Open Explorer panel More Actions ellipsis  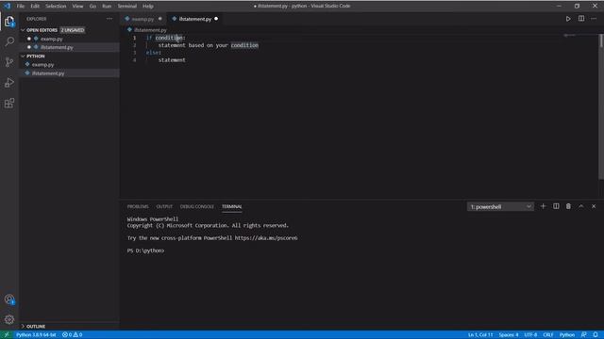coord(109,19)
